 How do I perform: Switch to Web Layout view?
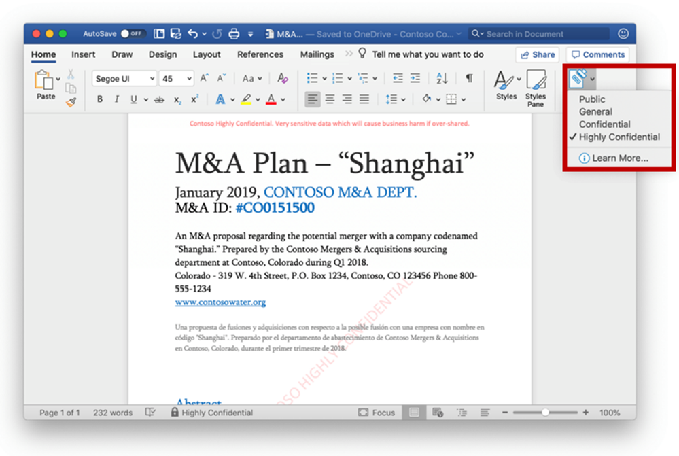437,413
